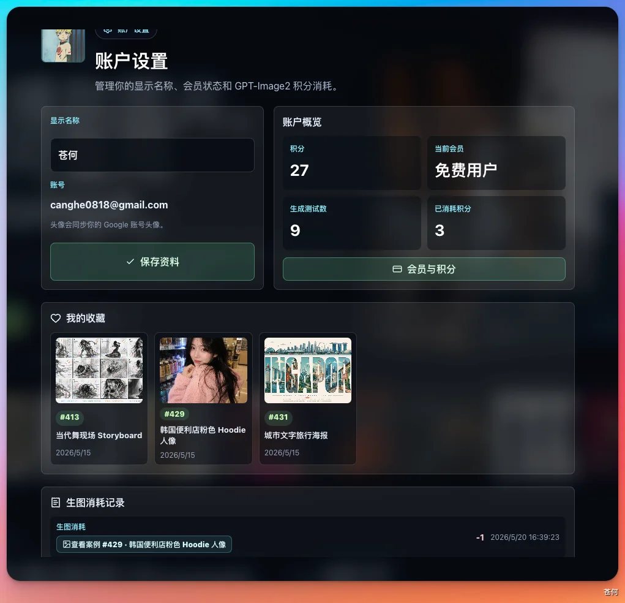
Task: Open the 韩国便利店粉色 Hoodie portrait thumbnail
Action: pyautogui.click(x=203, y=370)
